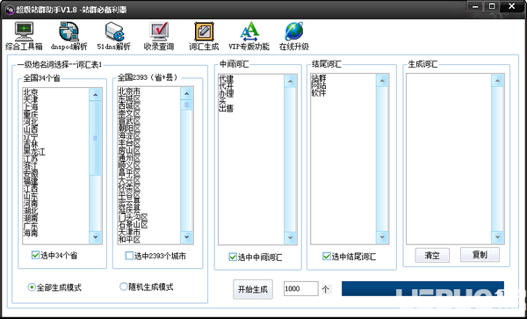Select 站群 in 结尾词汇 list

click(319, 78)
